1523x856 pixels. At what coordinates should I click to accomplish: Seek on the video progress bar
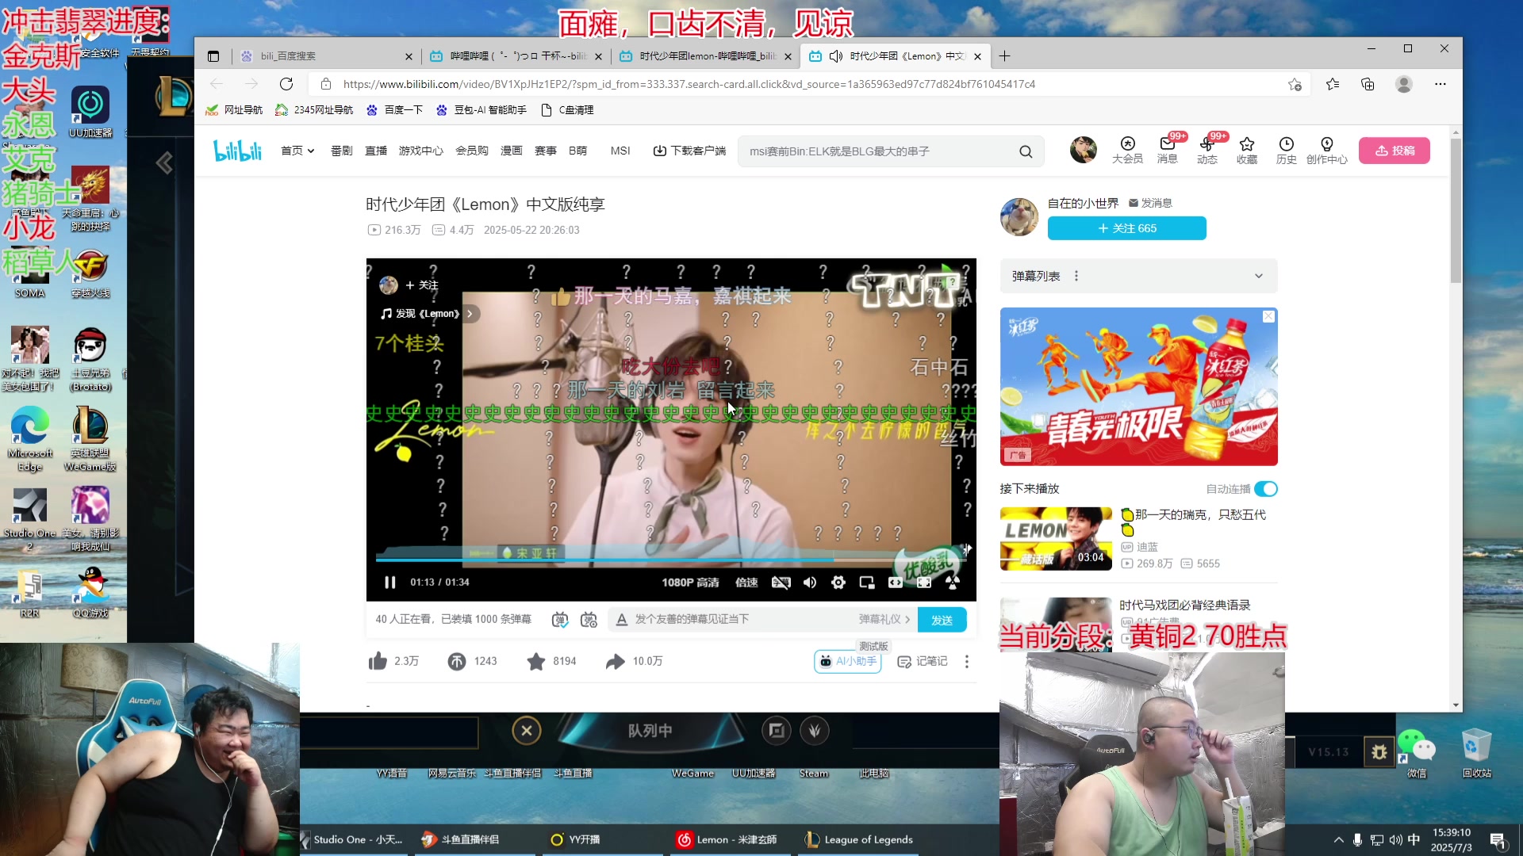click(671, 560)
